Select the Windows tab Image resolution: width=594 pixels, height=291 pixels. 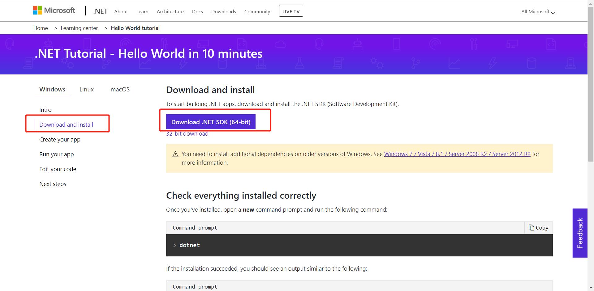[x=52, y=89]
